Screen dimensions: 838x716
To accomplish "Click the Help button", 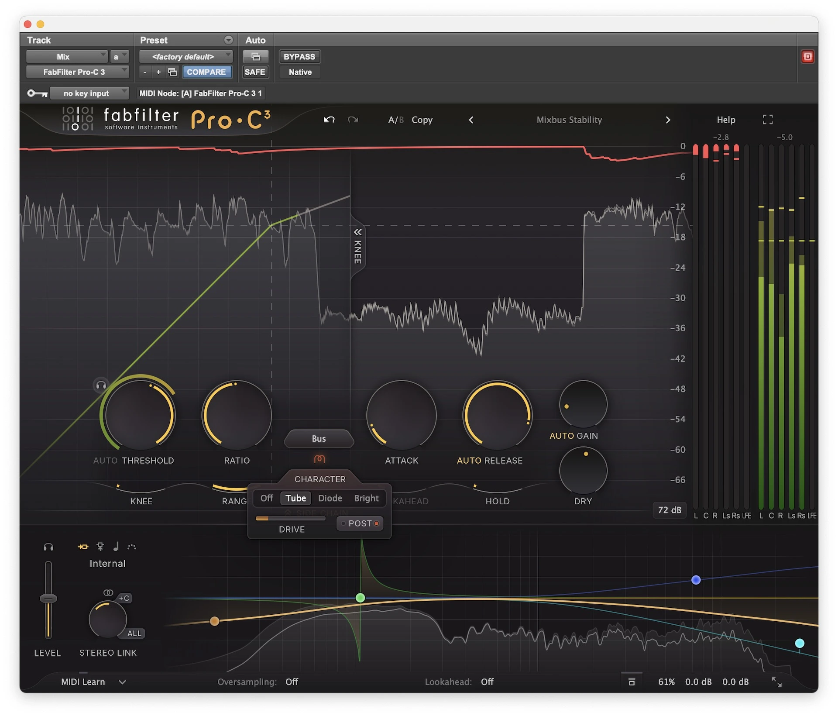I will (x=725, y=120).
